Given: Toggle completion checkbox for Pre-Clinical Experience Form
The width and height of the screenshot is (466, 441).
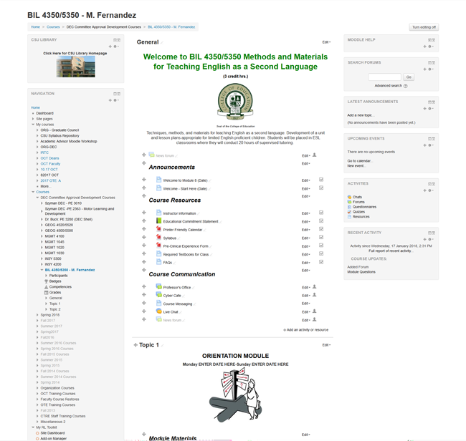Looking at the screenshot, I should click(x=321, y=246).
